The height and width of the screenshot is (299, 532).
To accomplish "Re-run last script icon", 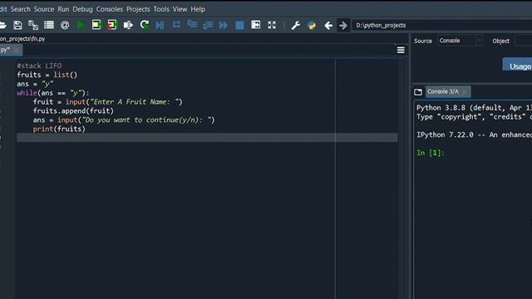I will coord(145,25).
